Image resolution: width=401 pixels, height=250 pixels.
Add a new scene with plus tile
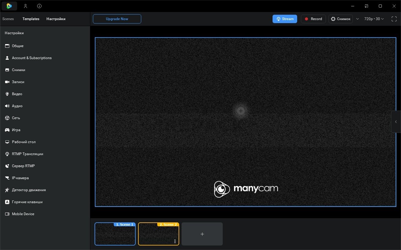[x=202, y=234]
